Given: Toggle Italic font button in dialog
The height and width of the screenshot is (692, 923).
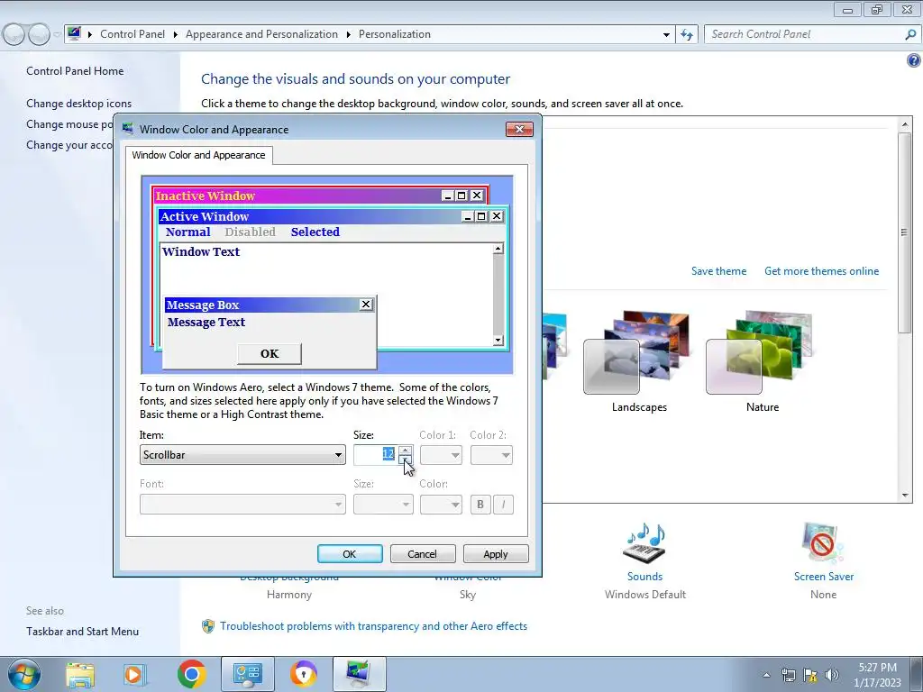Looking at the screenshot, I should [x=503, y=505].
